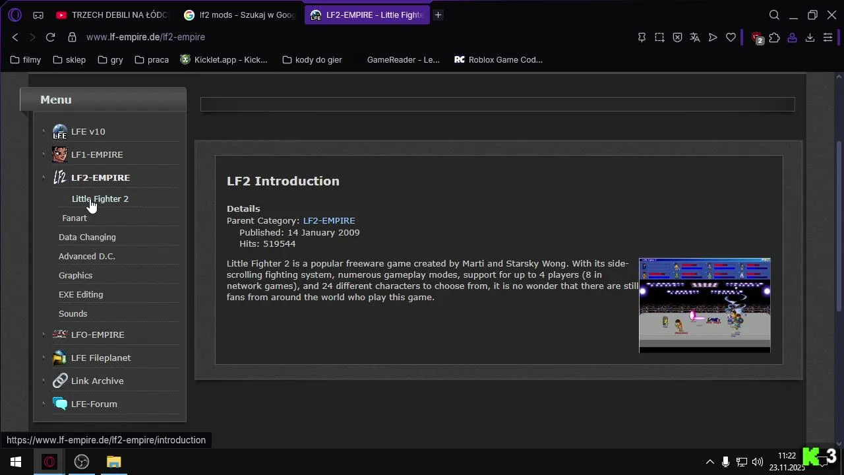Click the padlock site security icon
This screenshot has height=475, width=844.
[73, 37]
